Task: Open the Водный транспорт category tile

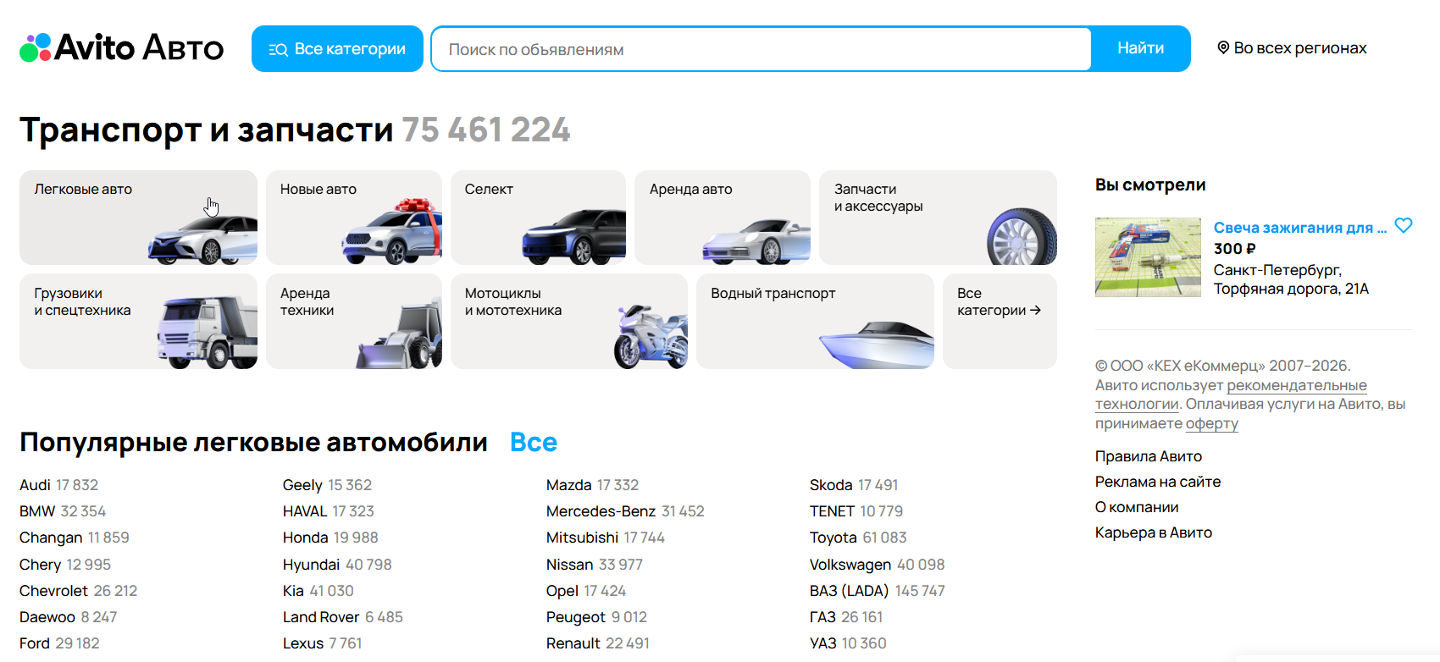Action: pos(815,321)
